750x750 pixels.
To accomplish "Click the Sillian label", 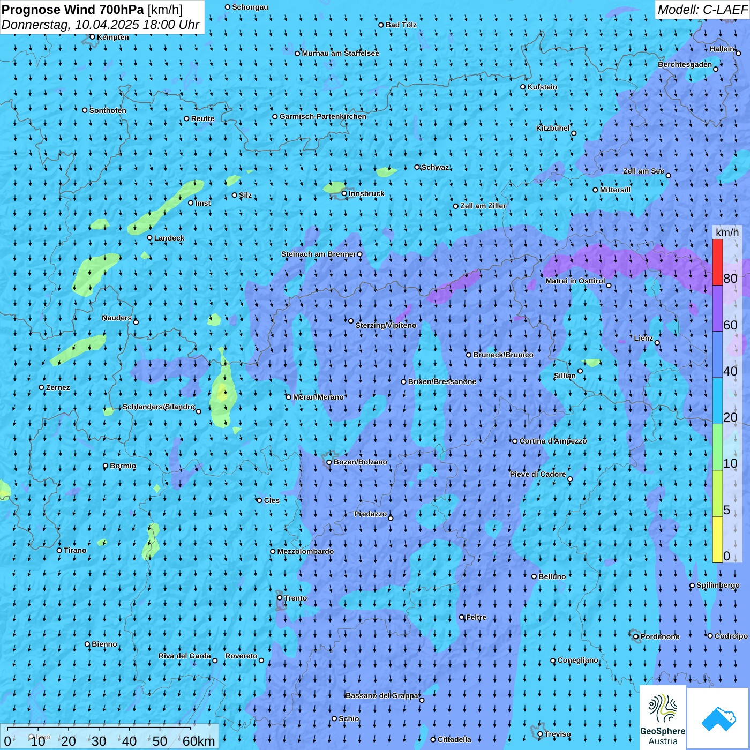I will (565, 376).
